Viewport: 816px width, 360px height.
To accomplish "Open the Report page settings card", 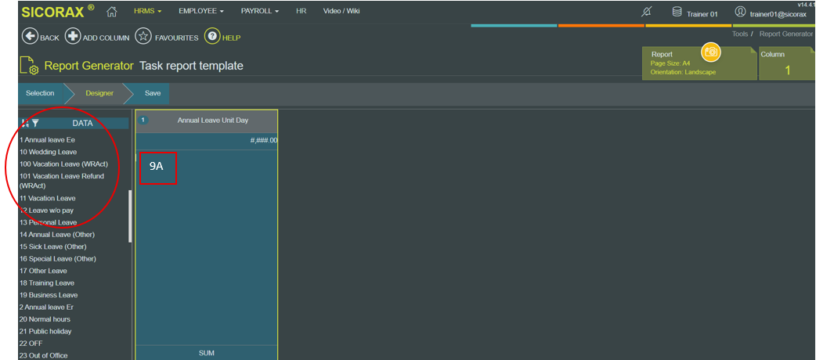I will coord(699,63).
